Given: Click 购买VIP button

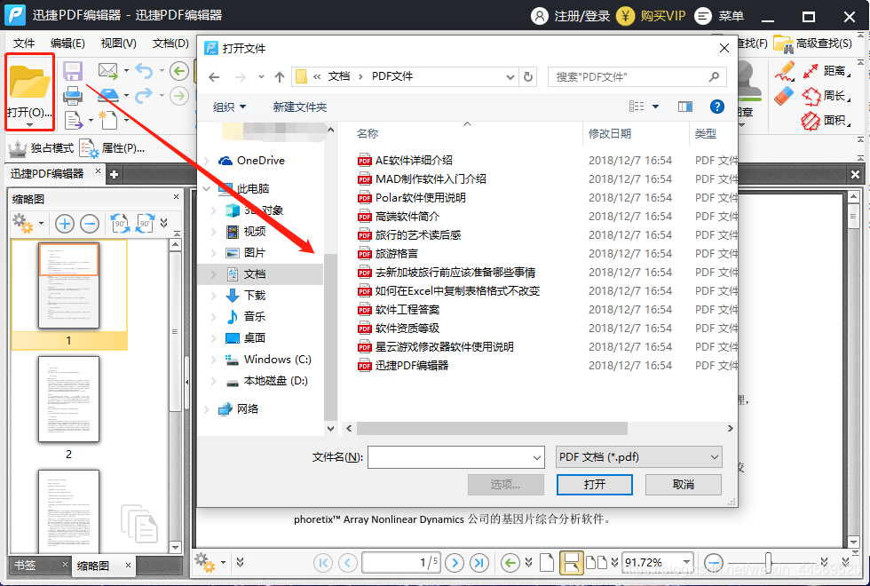Looking at the screenshot, I should click(x=652, y=16).
